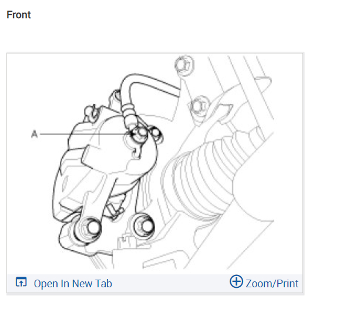Open the diagram via Open In New Tab link
This screenshot has height=319, width=353.
click(x=73, y=284)
